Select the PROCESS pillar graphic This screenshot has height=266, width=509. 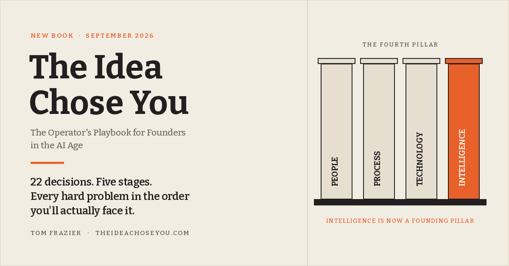tap(379, 131)
